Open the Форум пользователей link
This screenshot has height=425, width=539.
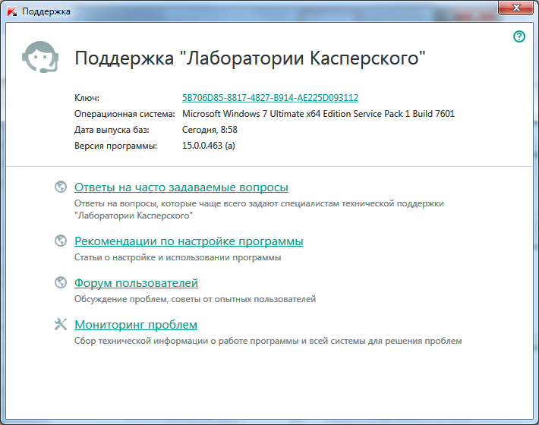(136, 283)
